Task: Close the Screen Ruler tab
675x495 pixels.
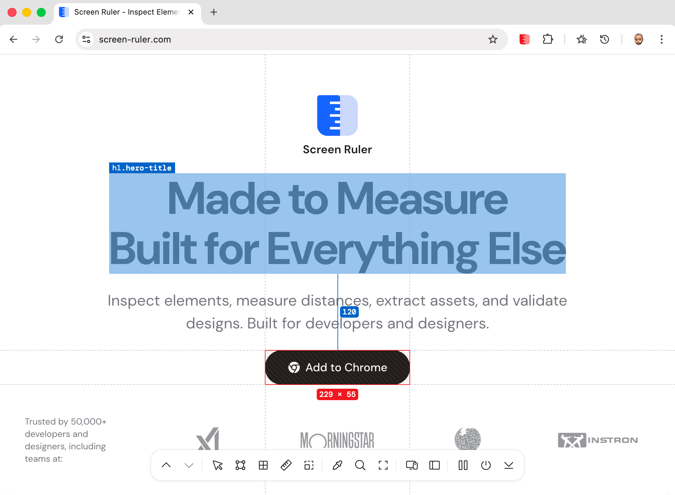Action: tap(191, 12)
